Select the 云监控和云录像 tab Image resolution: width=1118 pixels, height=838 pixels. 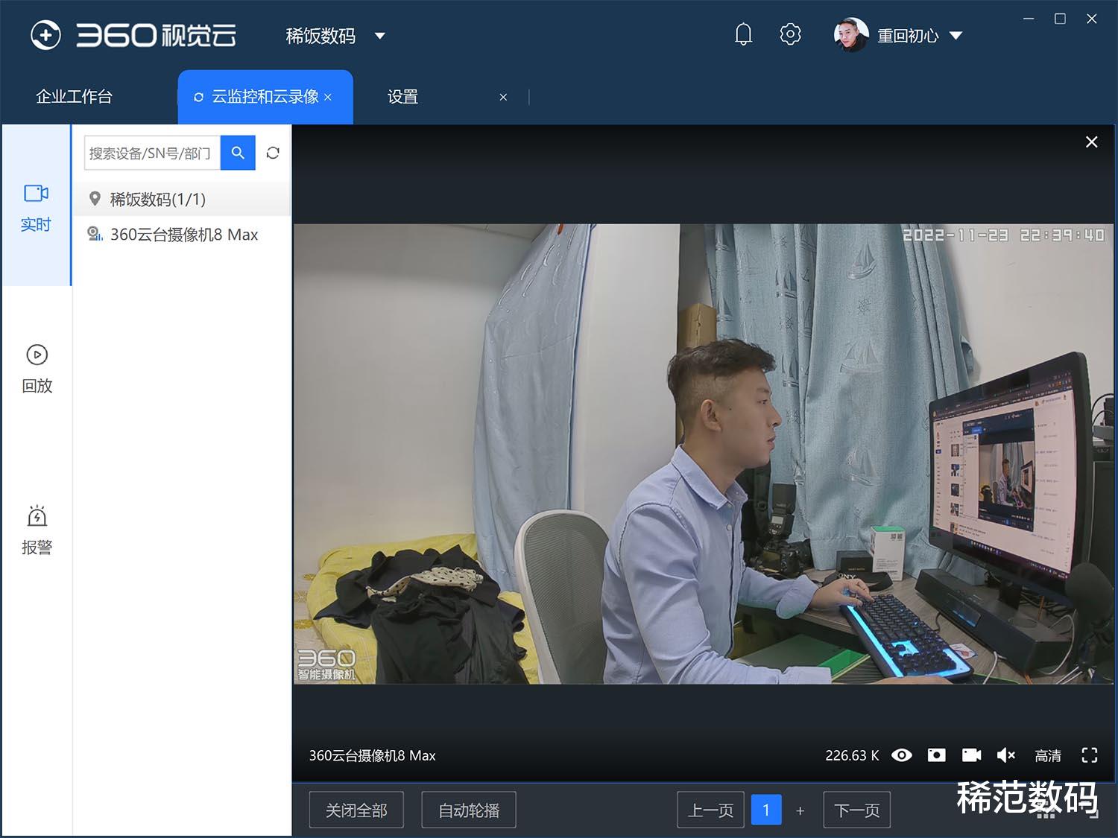click(265, 97)
